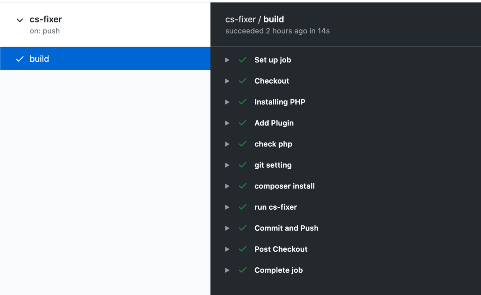
Task: Click the checkmark icon next to Commit and Push
Action: pyautogui.click(x=243, y=228)
